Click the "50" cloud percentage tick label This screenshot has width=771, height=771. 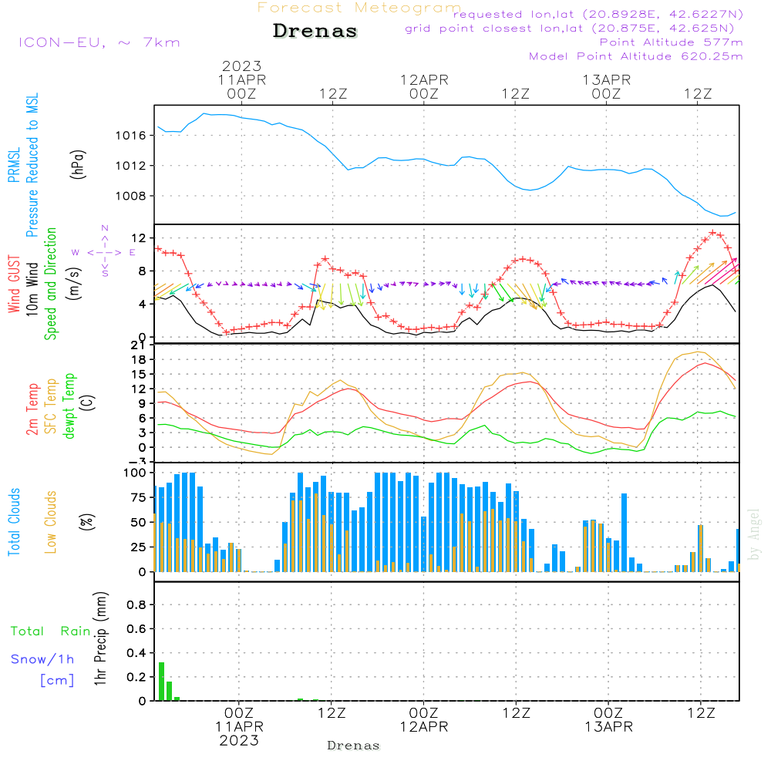click(139, 523)
